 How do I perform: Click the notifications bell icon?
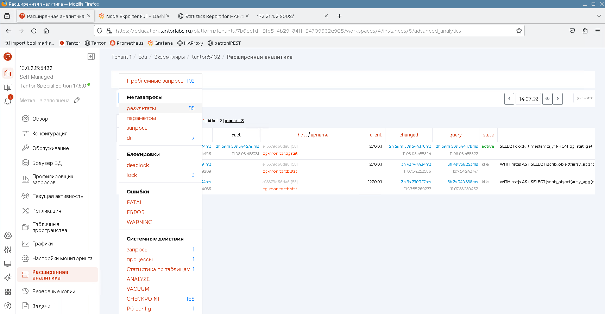click(8, 101)
